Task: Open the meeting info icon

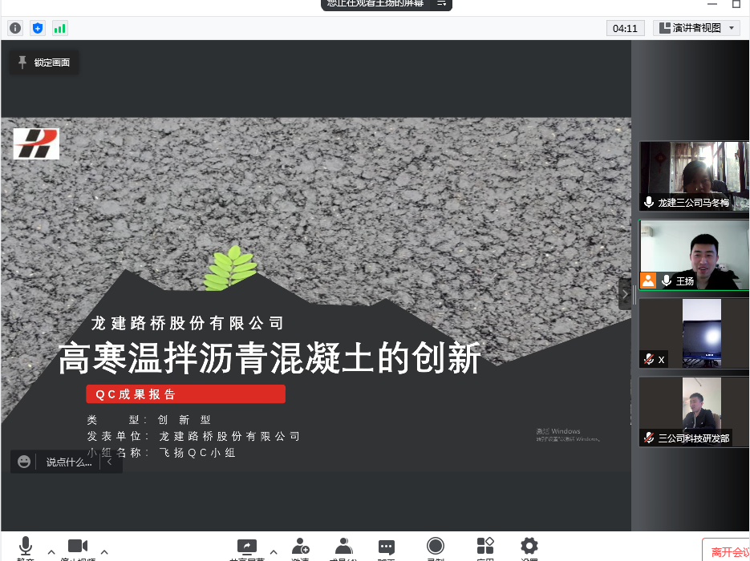Action: click(x=15, y=28)
